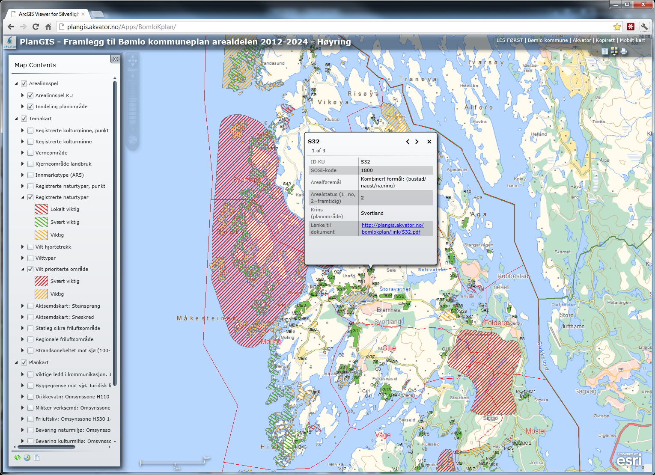Select the Regionale friluftsområde layer label

pyautogui.click(x=64, y=339)
